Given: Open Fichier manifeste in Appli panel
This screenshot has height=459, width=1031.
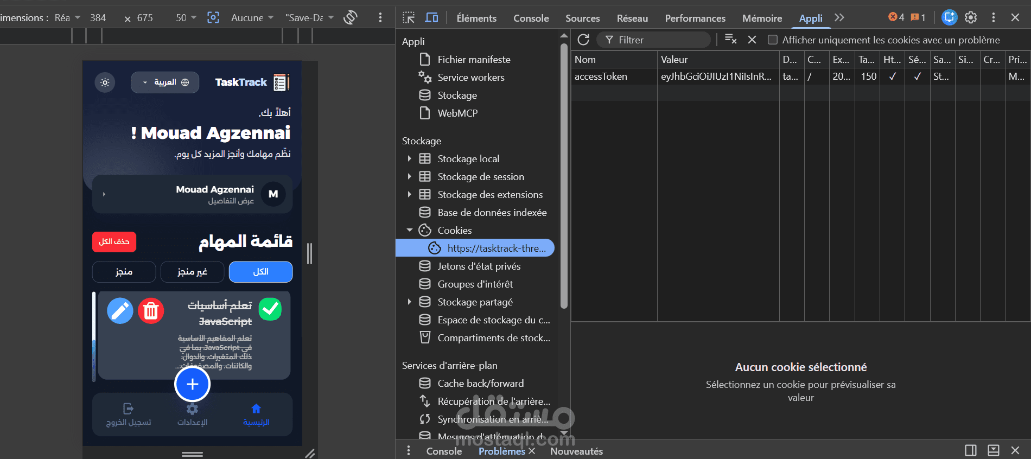Looking at the screenshot, I should coord(474,60).
